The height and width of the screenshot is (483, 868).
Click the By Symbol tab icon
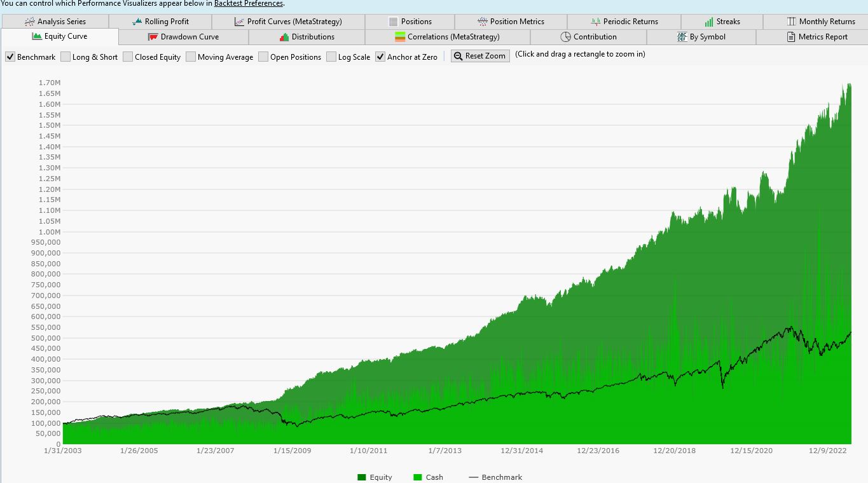682,37
